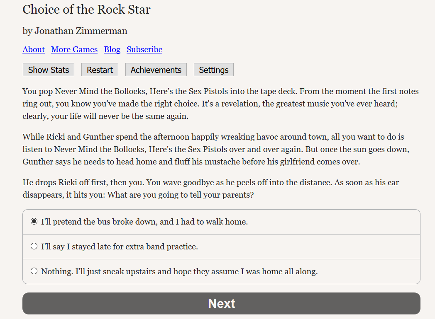Screen dimensions: 435x319
Task: Click the Subscribe link
Action: [144, 50]
